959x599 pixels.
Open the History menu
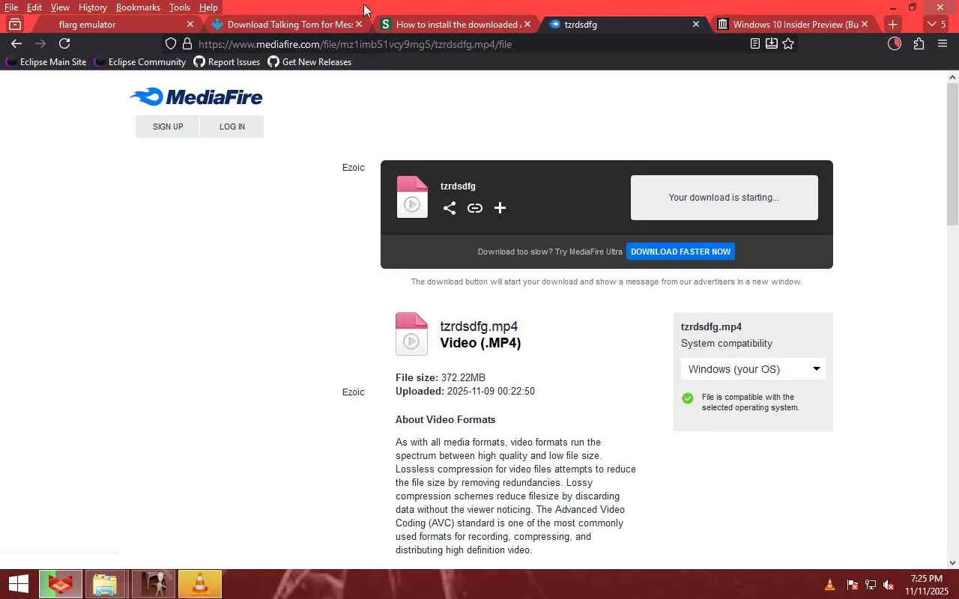tap(93, 7)
